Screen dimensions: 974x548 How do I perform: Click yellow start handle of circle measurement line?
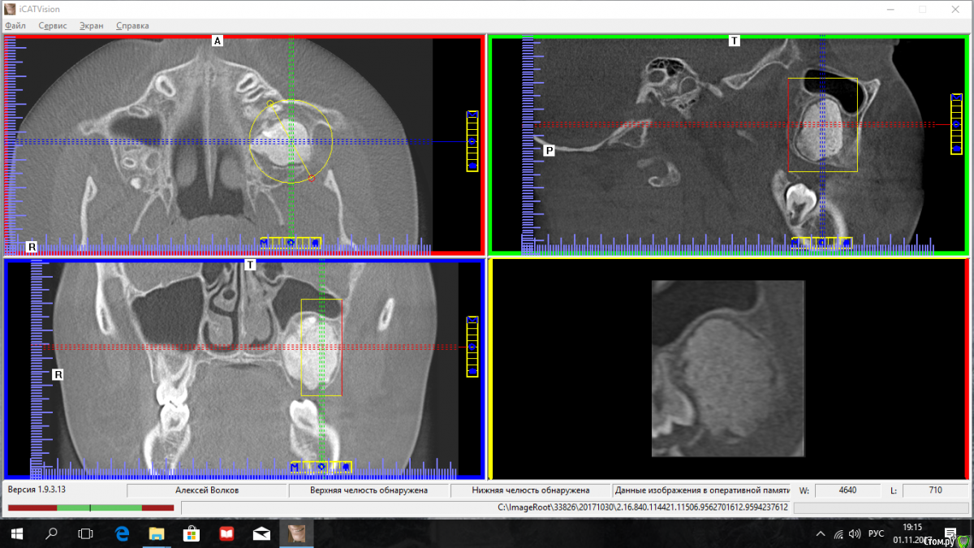tap(270, 103)
